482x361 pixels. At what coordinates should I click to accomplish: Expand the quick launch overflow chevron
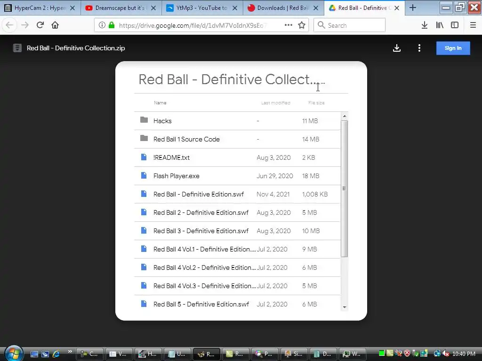click(70, 352)
